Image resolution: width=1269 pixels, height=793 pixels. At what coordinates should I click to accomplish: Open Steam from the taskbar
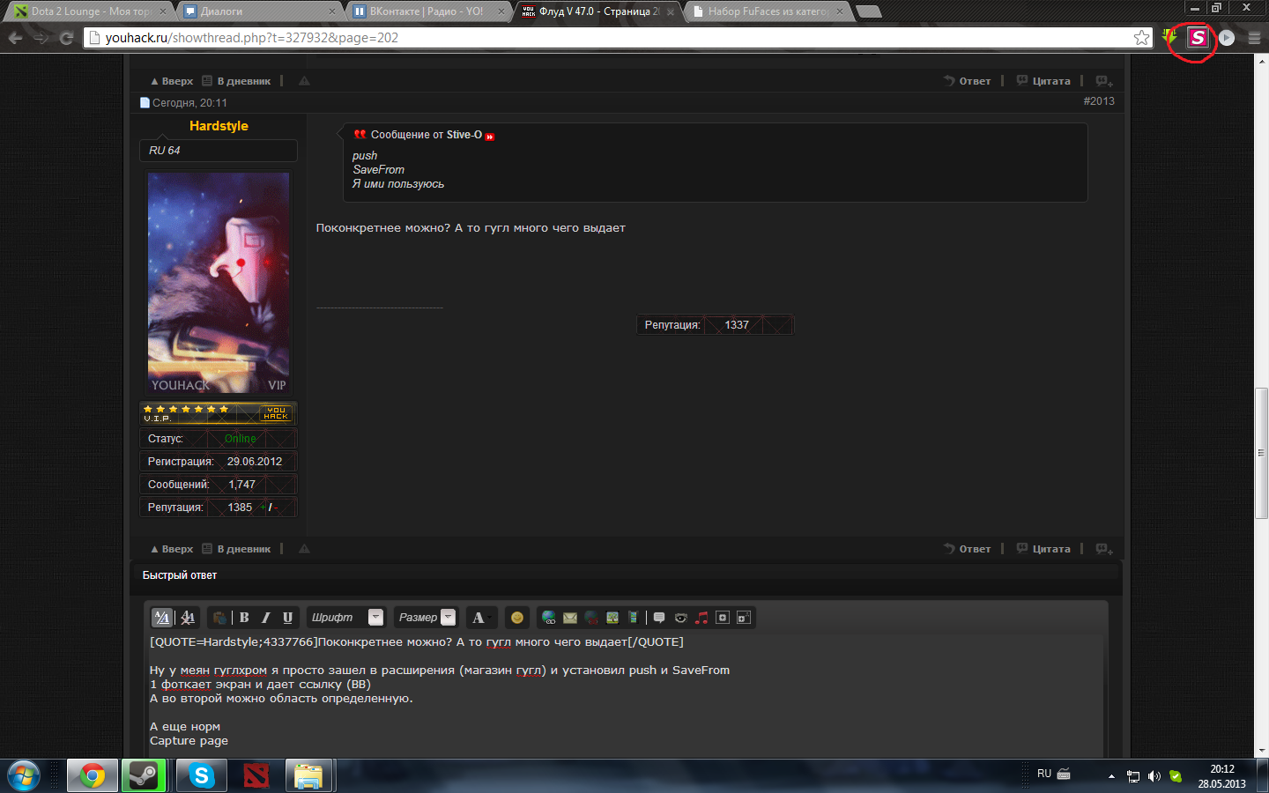(x=144, y=776)
